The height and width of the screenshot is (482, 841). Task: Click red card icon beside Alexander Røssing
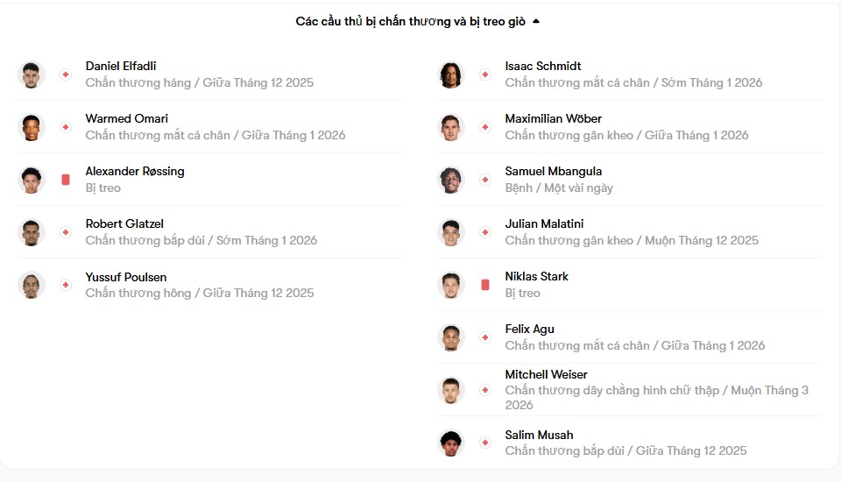(66, 180)
